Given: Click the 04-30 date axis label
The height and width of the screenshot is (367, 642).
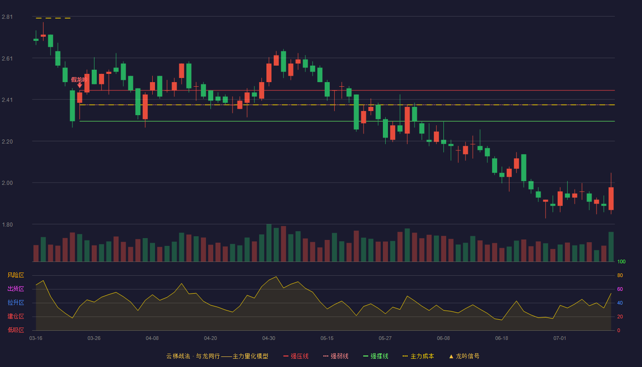Looking at the screenshot, I should click(x=269, y=338).
